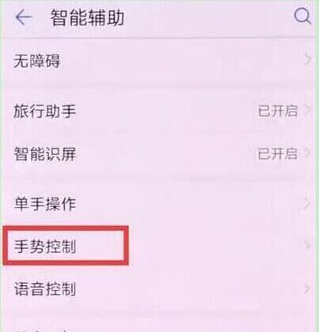Click the 已开启 status for 旅行助手
319x332 pixels.
point(278,111)
